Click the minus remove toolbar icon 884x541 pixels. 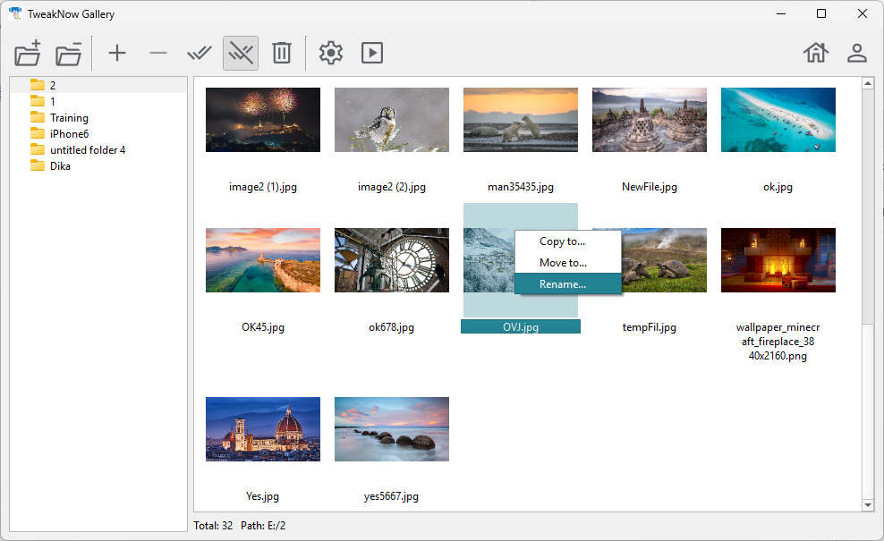(158, 53)
